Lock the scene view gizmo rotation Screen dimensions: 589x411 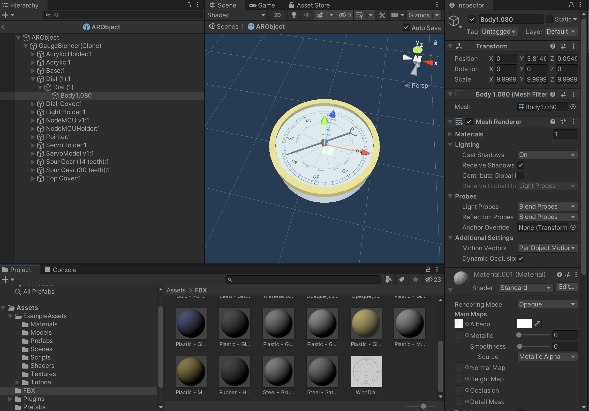click(435, 43)
